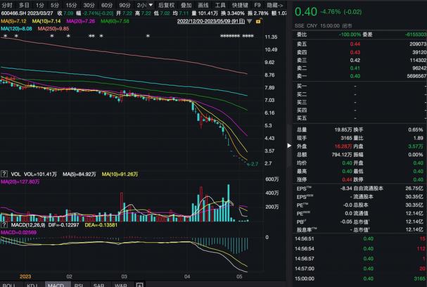Select the 1分 timeframe
The height and width of the screenshot is (287, 427).
point(40,5)
